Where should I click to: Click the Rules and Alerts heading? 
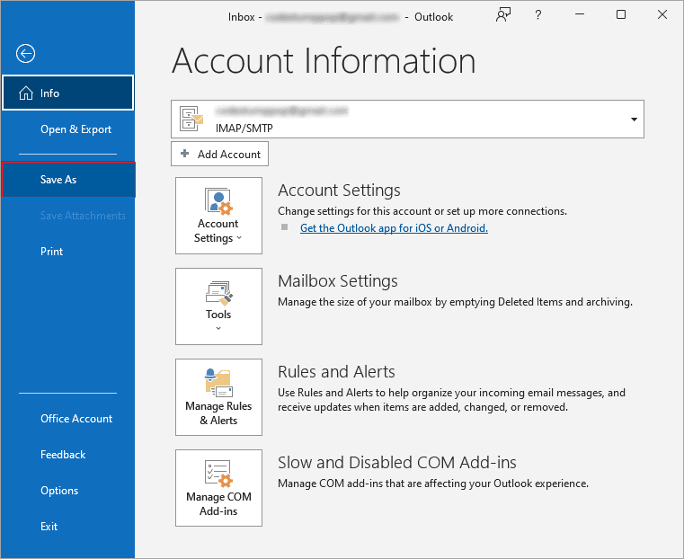[x=336, y=372]
